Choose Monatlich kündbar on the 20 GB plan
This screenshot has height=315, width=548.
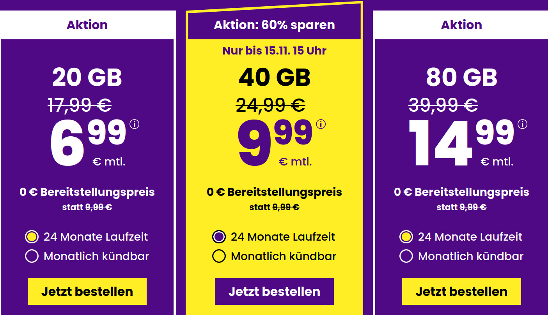click(32, 256)
